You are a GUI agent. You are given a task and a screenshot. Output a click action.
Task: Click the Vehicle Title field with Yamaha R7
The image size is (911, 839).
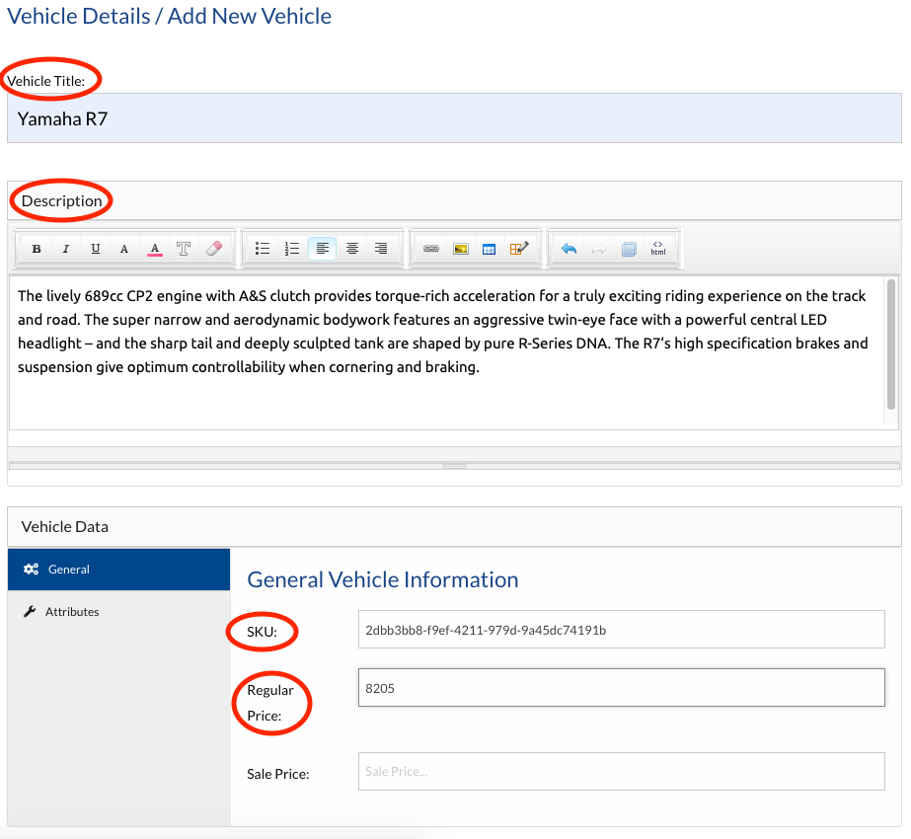(x=454, y=118)
